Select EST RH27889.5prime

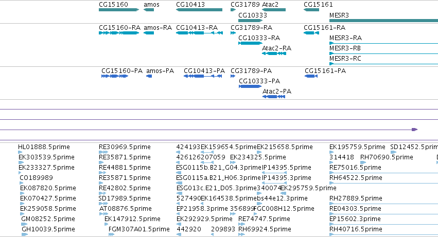pos(356,199)
